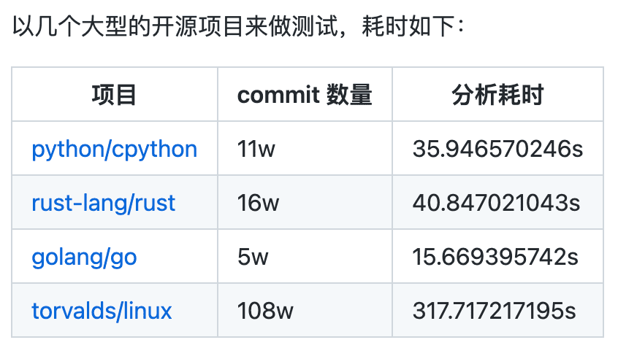Open the python/cpython project link
Screen dimensions: 618x356
114,150
